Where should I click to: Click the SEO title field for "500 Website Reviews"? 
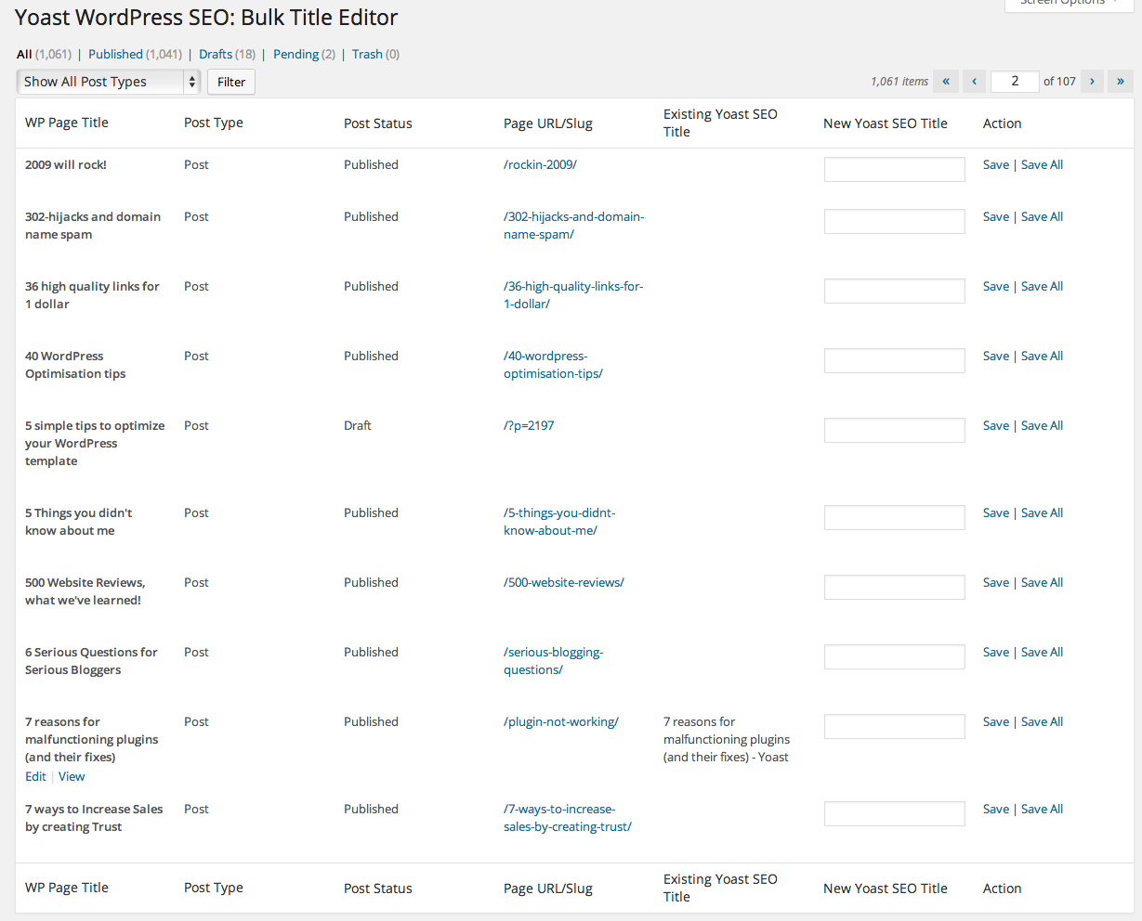tap(894, 587)
